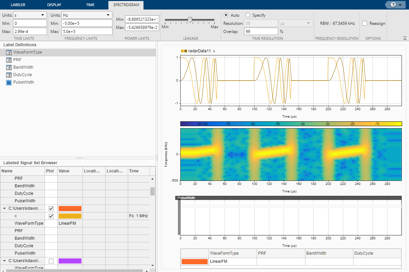This screenshot has height=272, width=409.
Task: Click the BandWidth label definition icon
Action: click(9, 67)
